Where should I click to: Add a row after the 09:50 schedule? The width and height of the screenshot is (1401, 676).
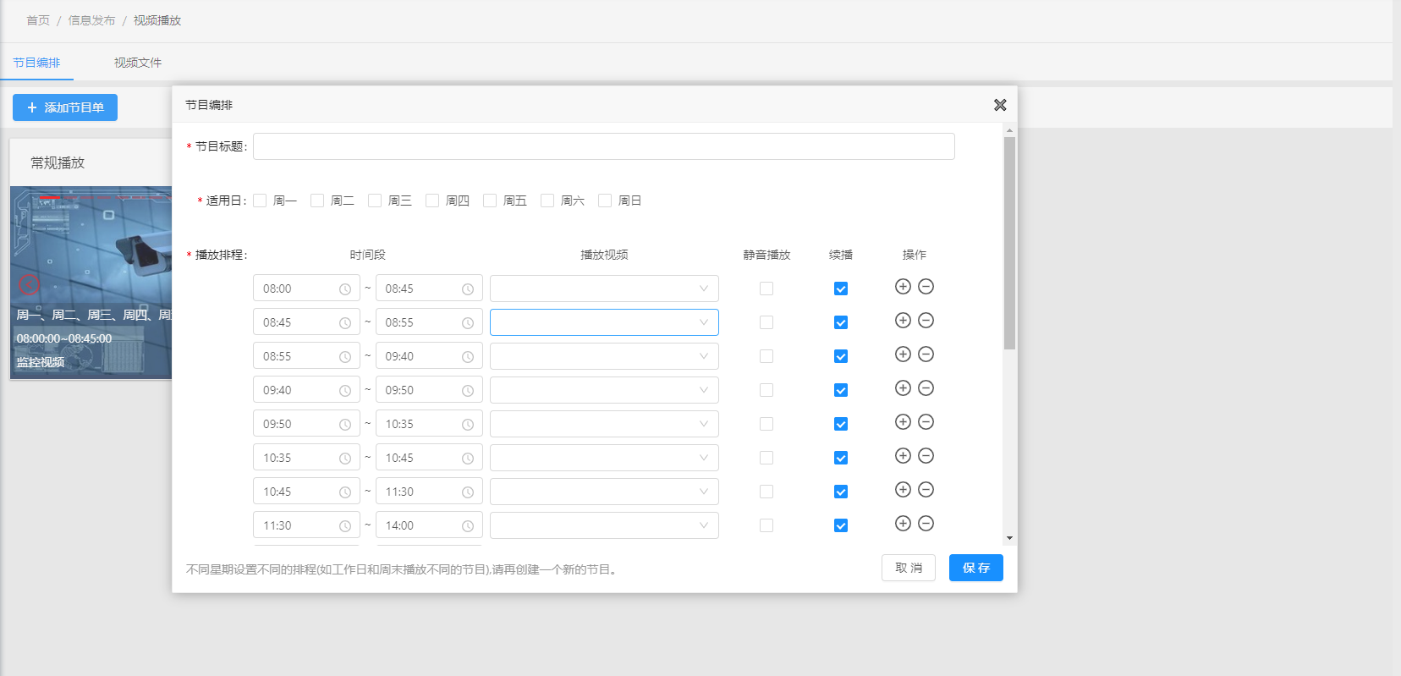point(903,422)
